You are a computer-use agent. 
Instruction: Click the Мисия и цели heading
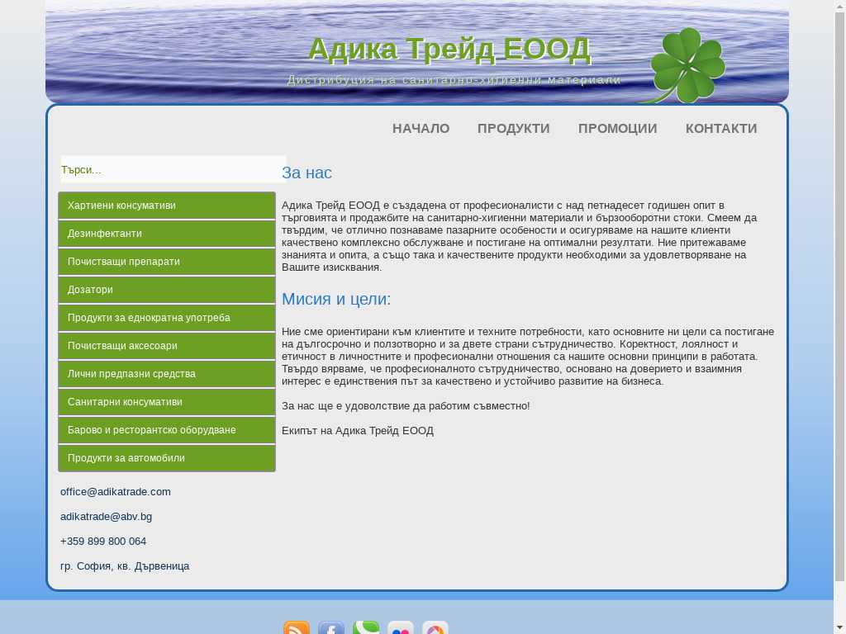(336, 299)
